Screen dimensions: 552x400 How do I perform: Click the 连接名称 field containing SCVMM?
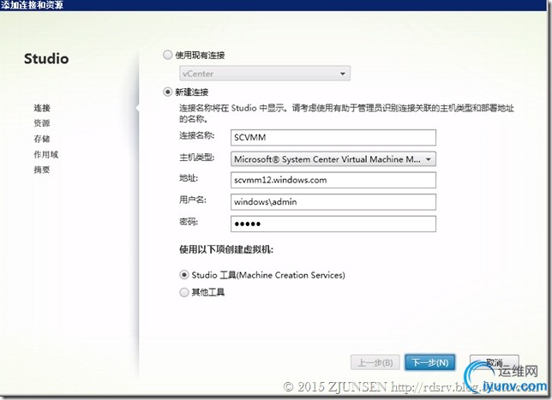[333, 137]
